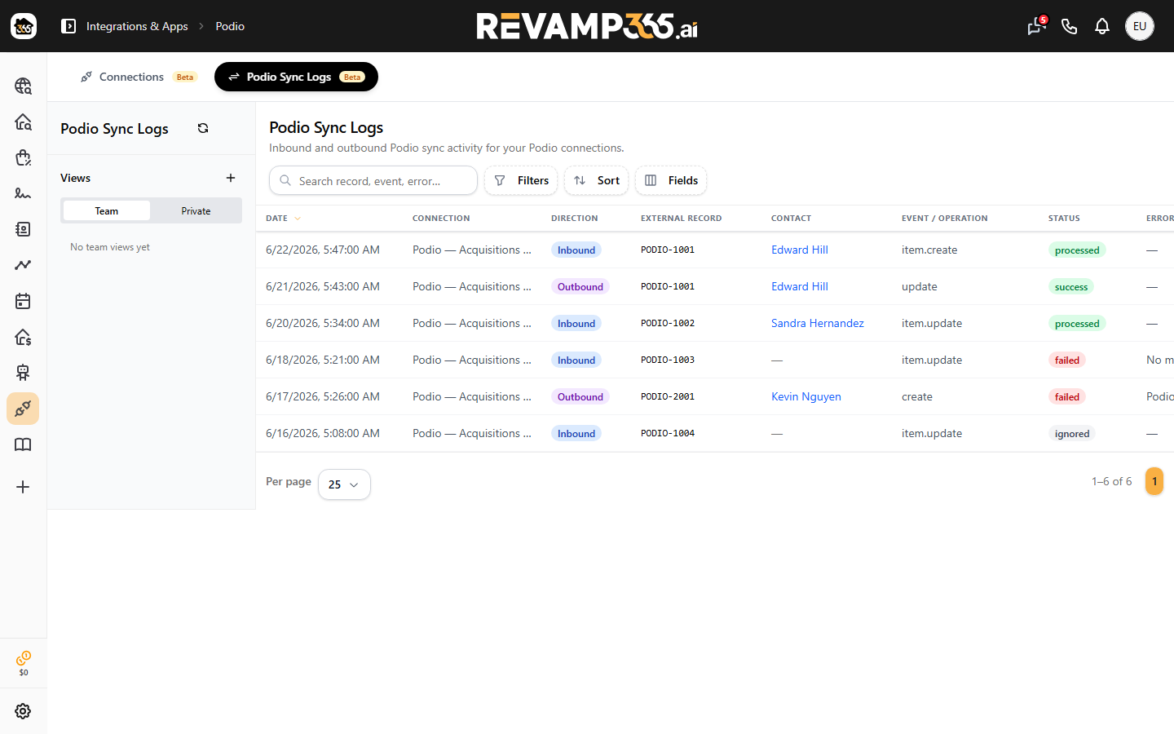Image resolution: width=1174 pixels, height=734 pixels.
Task: Open the contacts book sidebar icon
Action: 23,229
